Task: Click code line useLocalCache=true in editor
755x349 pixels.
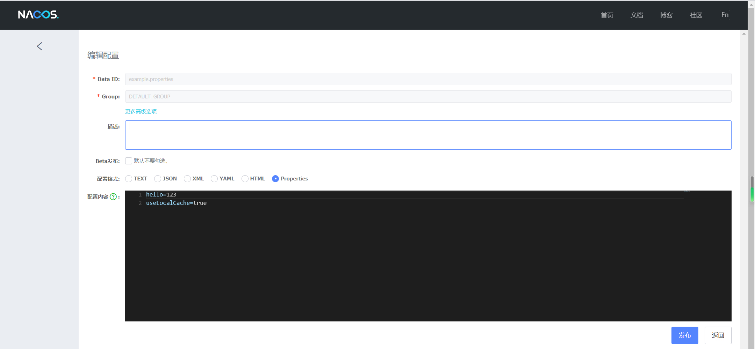Action: (176, 203)
